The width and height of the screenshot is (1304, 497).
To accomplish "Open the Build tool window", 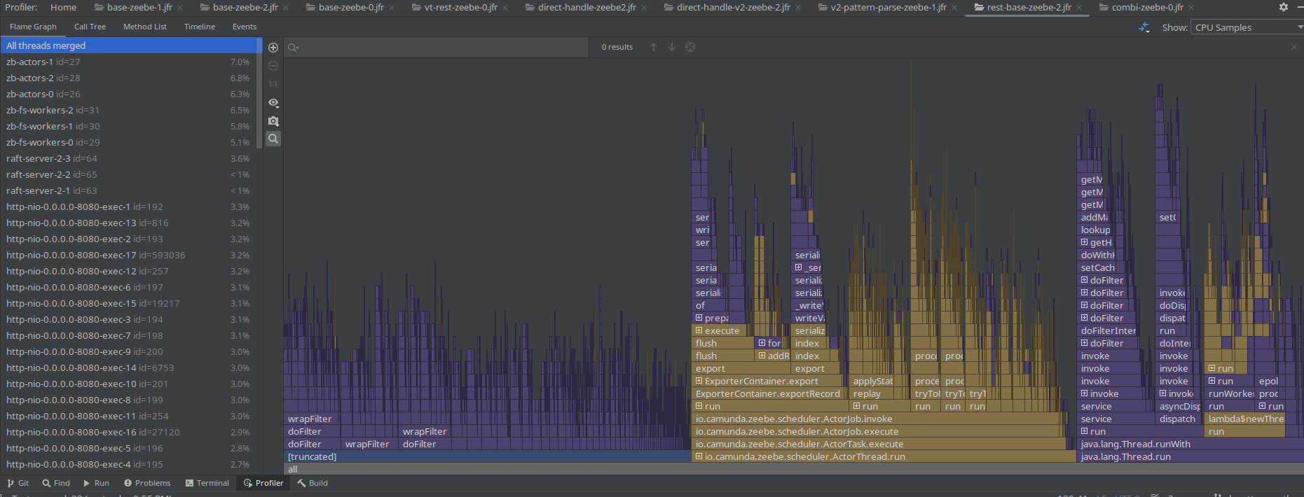I will tap(313, 483).
